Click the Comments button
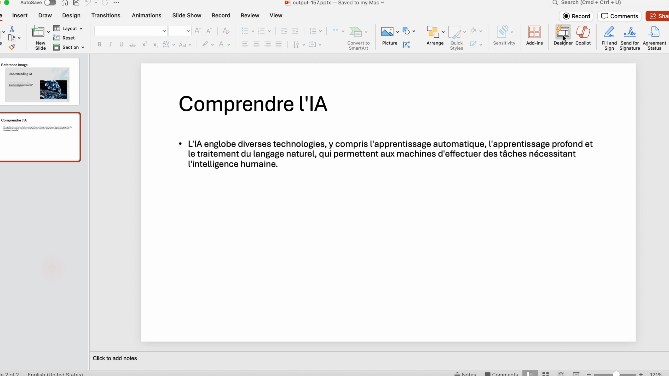 pos(619,16)
